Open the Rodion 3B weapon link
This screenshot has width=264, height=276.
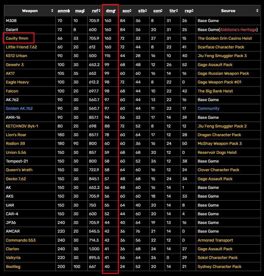[15, 144]
